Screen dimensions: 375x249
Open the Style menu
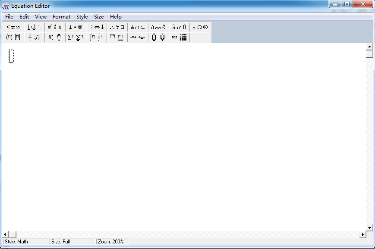82,16
